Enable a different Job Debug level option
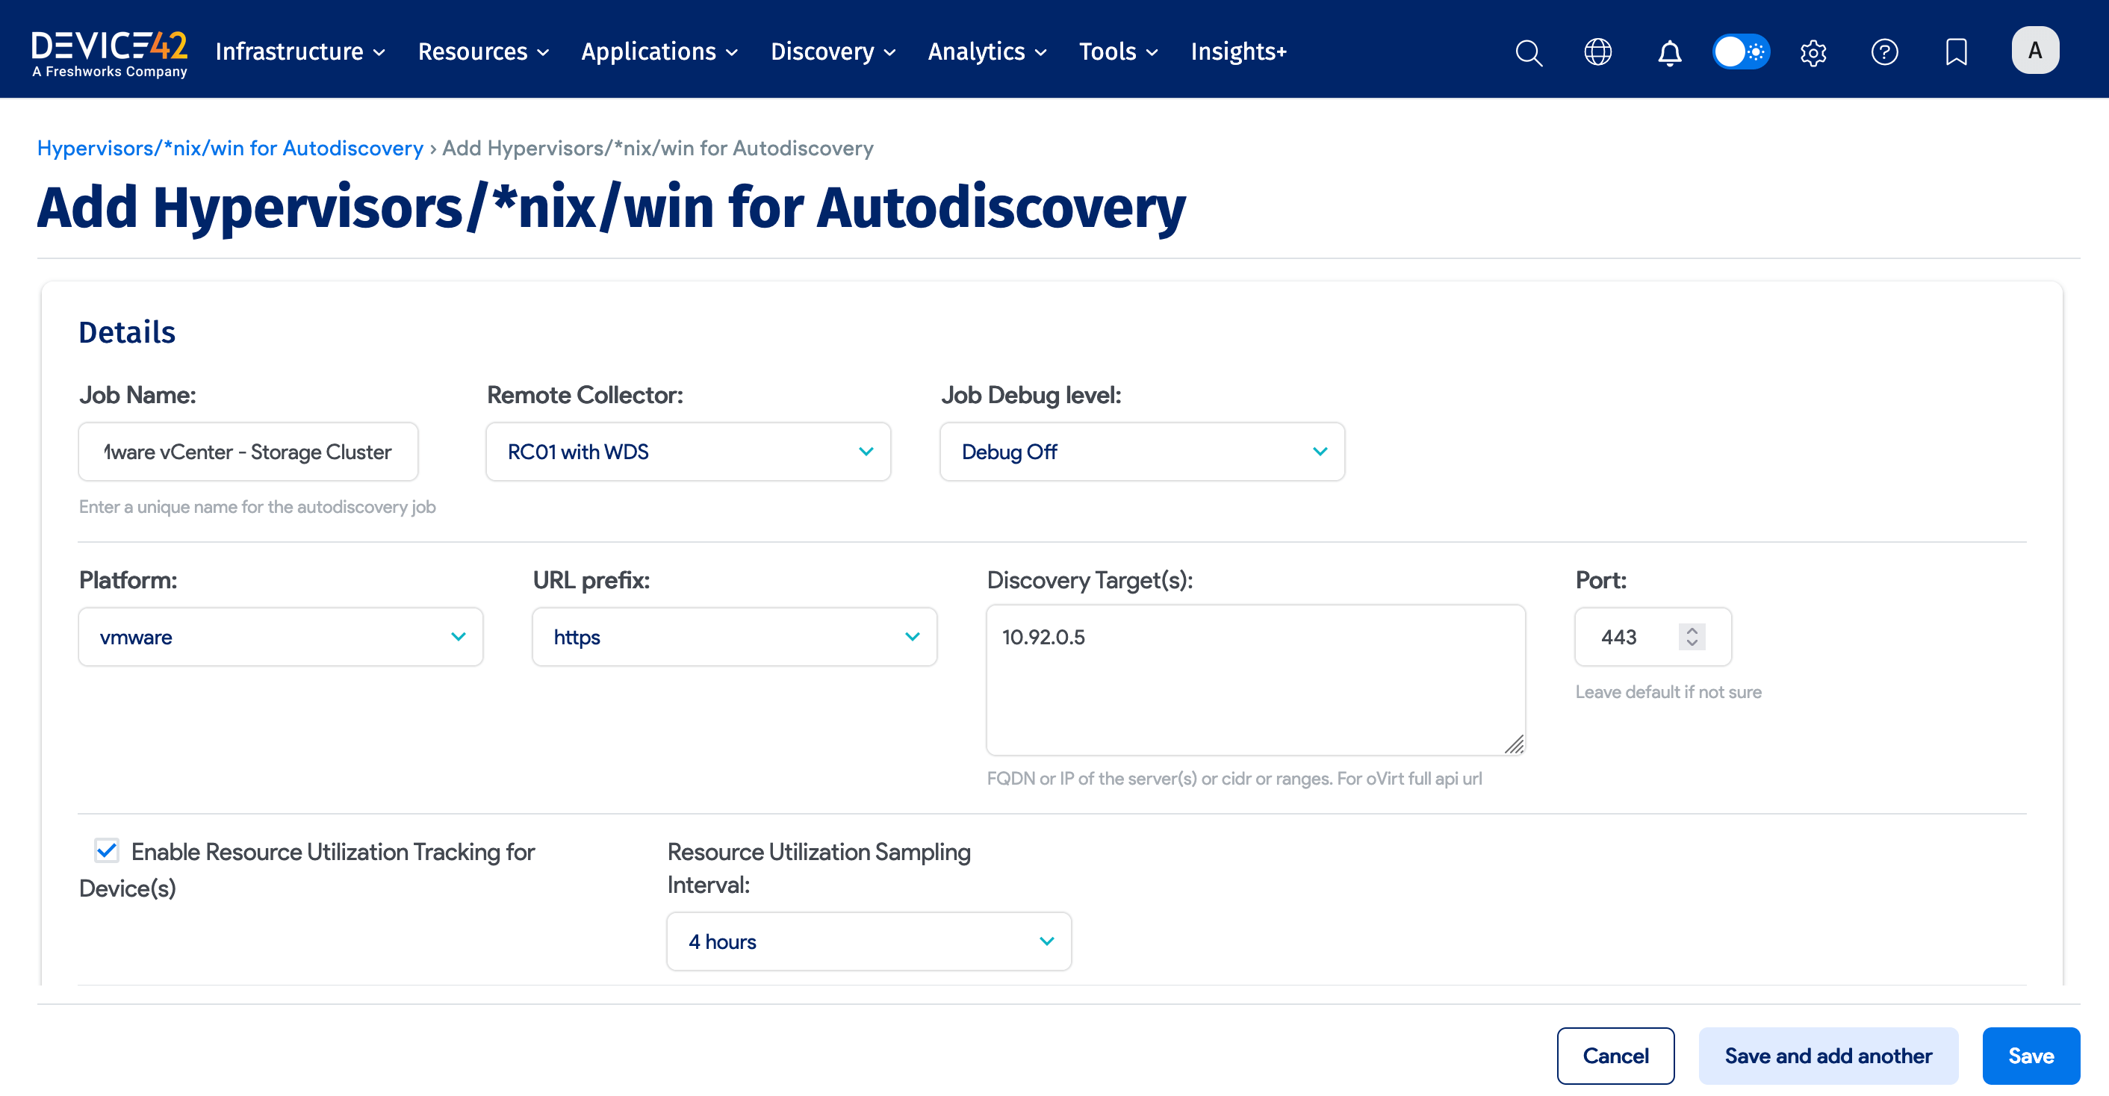Image resolution: width=2109 pixels, height=1096 pixels. 1141,451
